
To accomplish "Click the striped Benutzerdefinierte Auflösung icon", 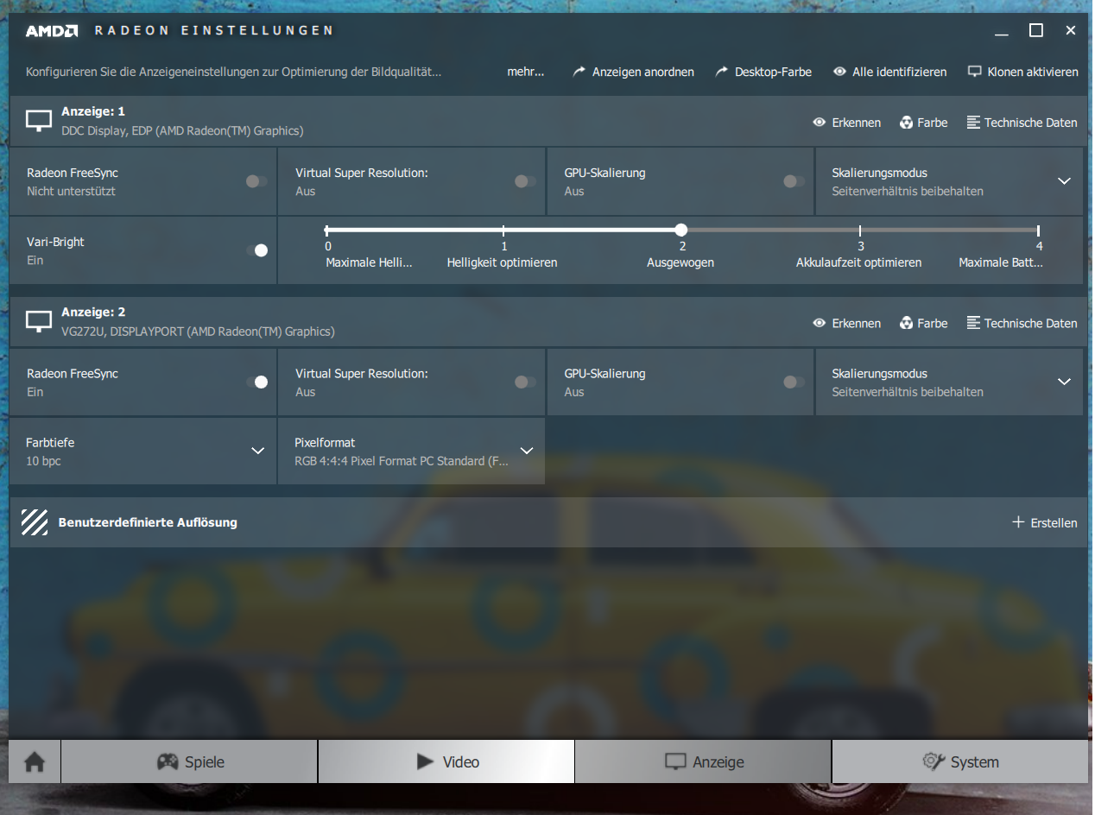I will (x=35, y=522).
